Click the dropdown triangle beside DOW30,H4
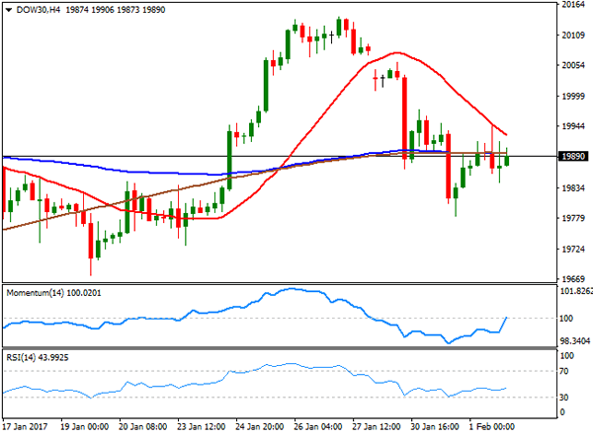The image size is (593, 437). (9, 10)
